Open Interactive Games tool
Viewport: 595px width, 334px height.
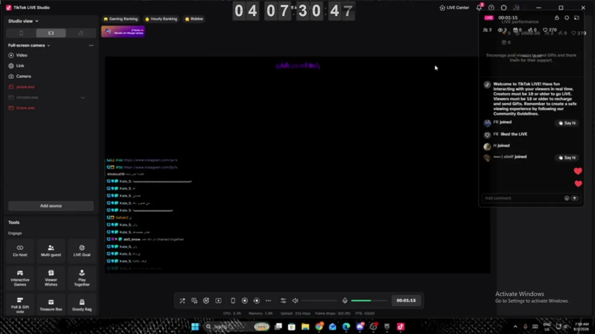[x=20, y=278]
